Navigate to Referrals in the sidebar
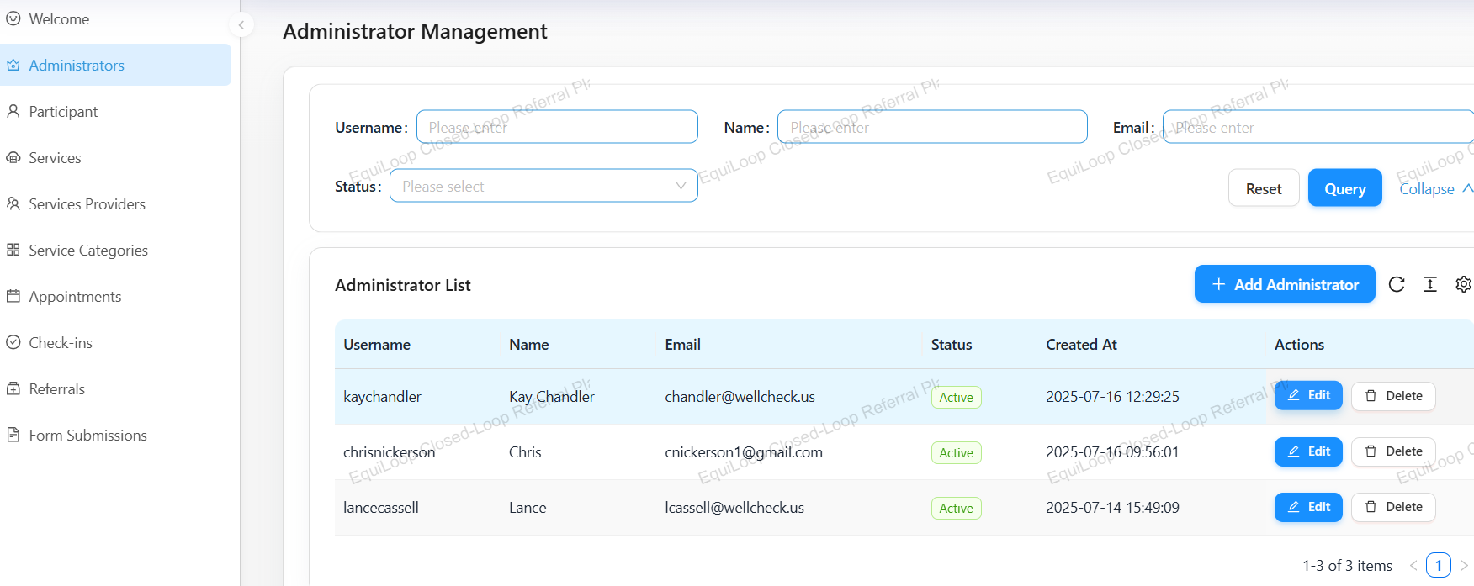The image size is (1474, 586). click(x=56, y=389)
